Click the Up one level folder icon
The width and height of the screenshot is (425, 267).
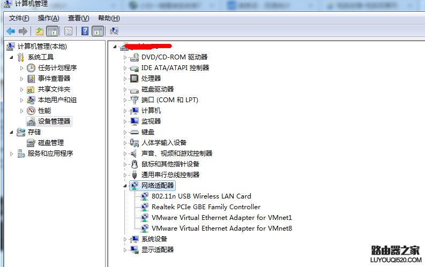40,32
